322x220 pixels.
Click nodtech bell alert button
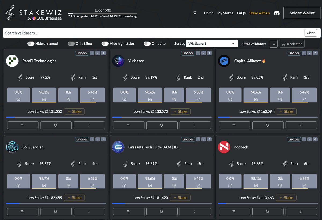268,212
